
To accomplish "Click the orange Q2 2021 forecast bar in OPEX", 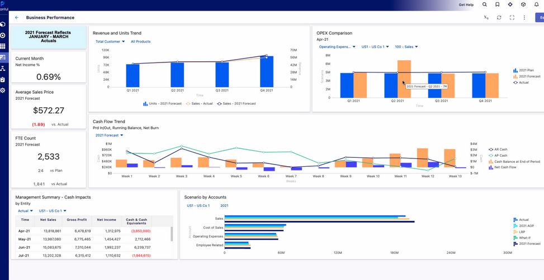I will tap(404, 79).
